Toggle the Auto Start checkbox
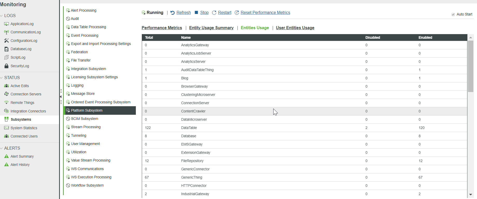The image size is (477, 199). click(453, 14)
